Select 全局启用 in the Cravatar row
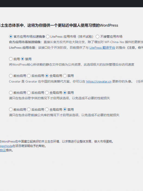 point(47,76)
